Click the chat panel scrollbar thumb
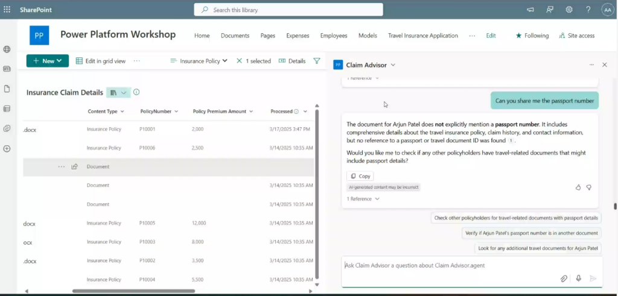Image resolution: width=618 pixels, height=296 pixels. pos(615,206)
